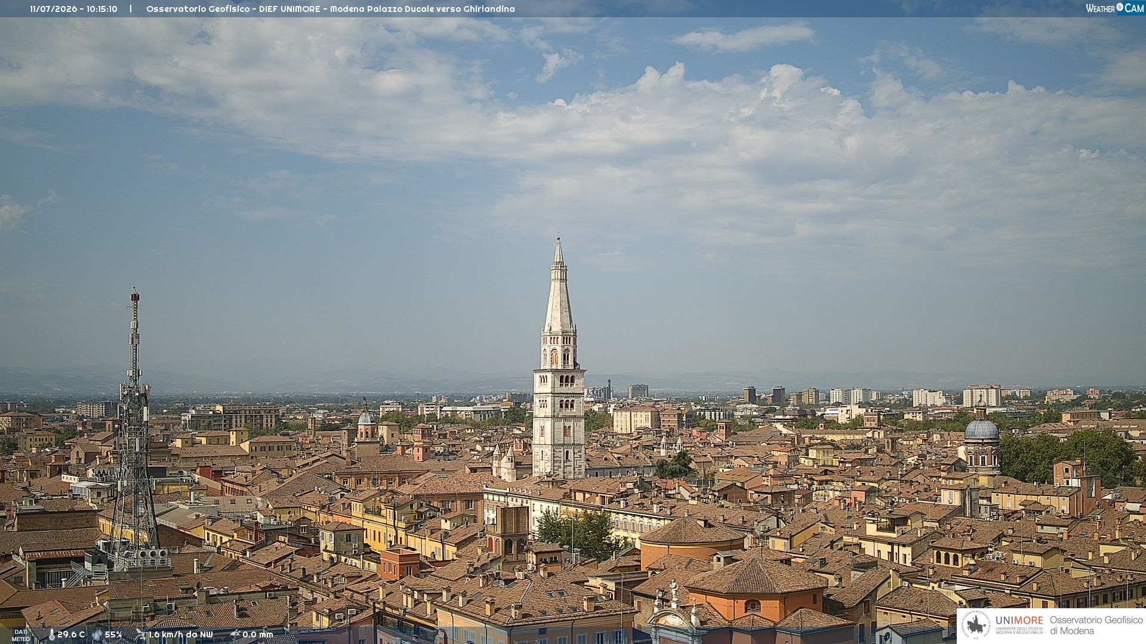The image size is (1146, 644).
Task: Click the 0.0 mm rainfall value
Action: pos(258,635)
